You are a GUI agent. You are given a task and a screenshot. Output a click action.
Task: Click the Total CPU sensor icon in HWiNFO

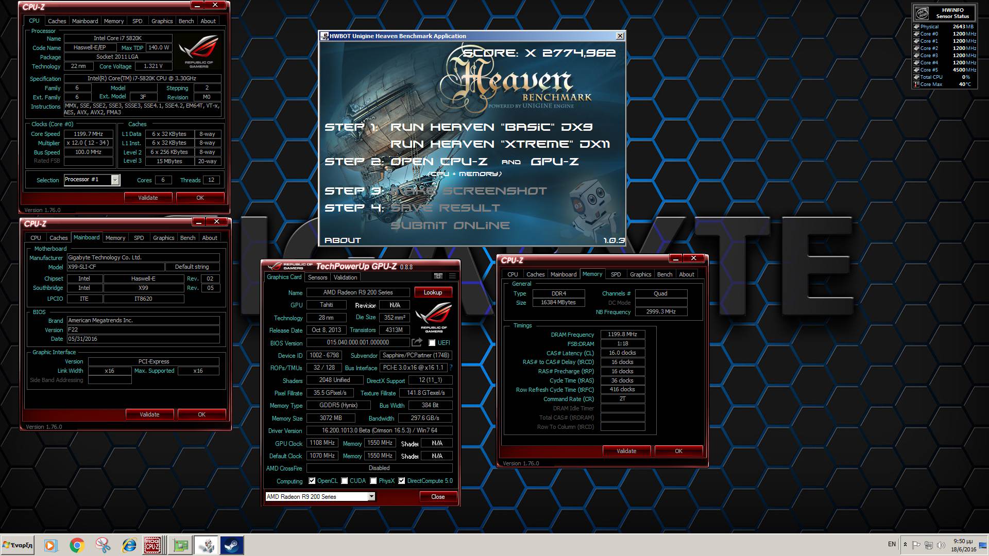click(916, 77)
